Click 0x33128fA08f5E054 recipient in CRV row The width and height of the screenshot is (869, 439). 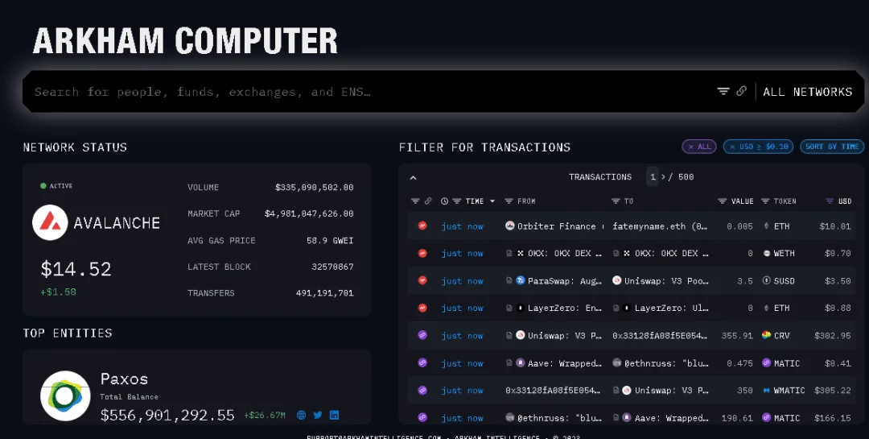pyautogui.click(x=660, y=336)
